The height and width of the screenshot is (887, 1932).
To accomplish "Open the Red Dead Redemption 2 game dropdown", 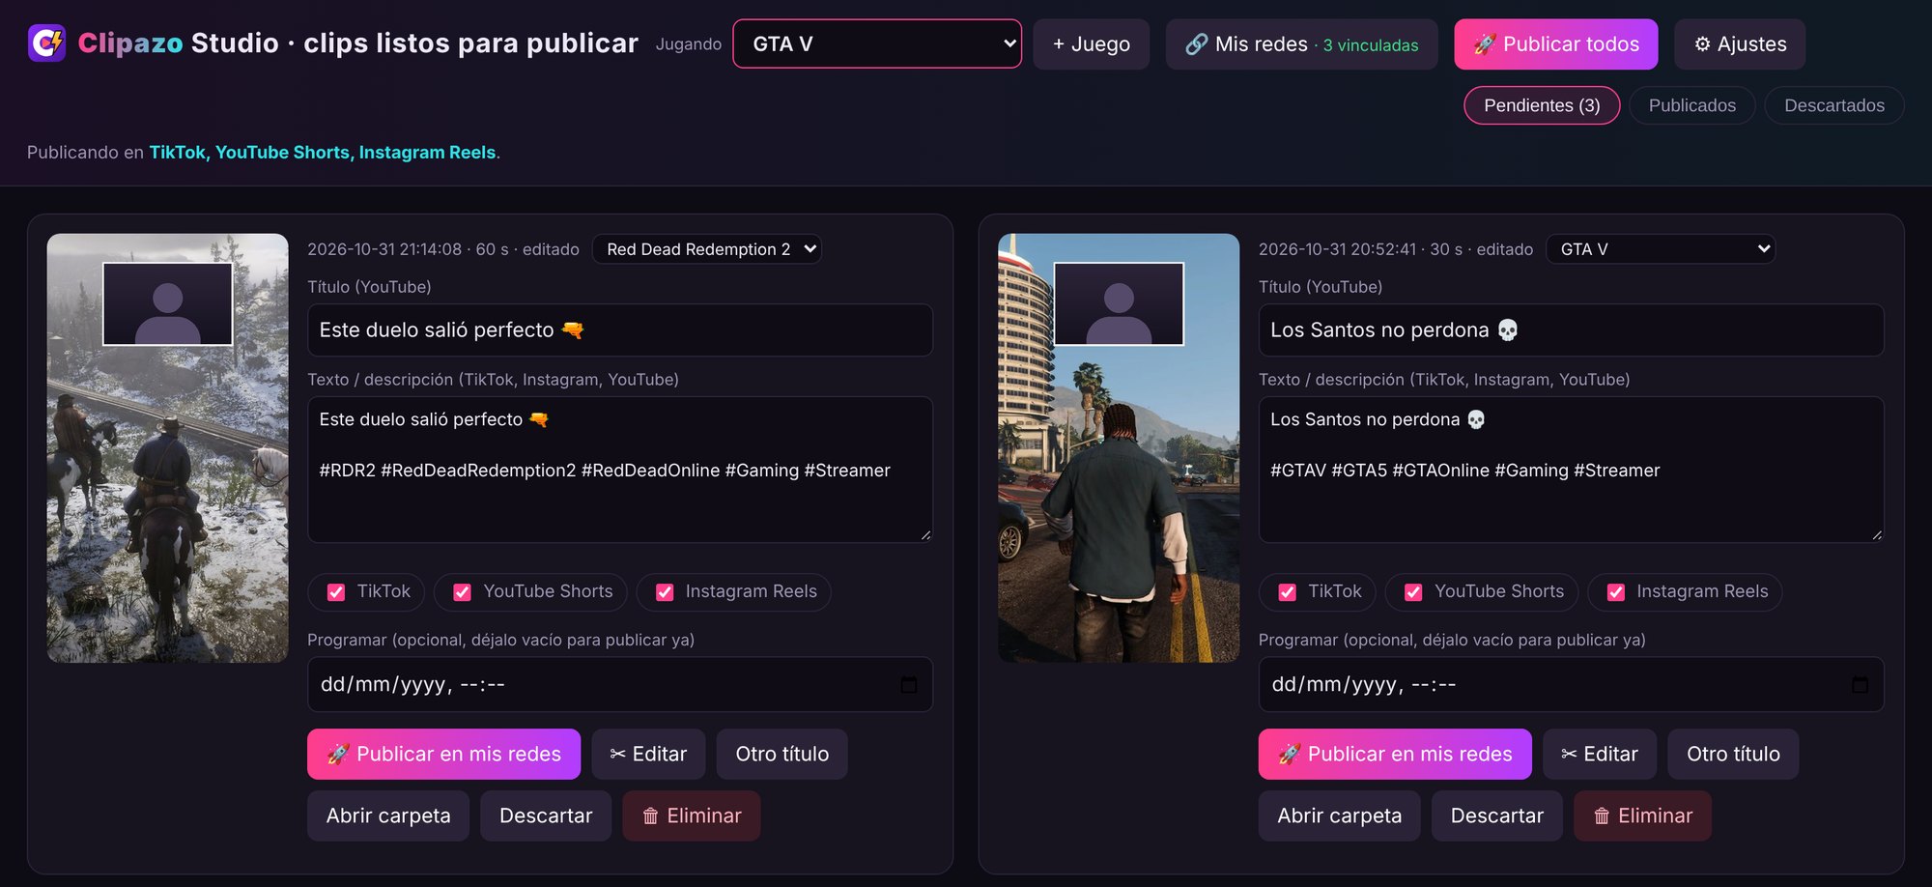I will click(x=707, y=249).
